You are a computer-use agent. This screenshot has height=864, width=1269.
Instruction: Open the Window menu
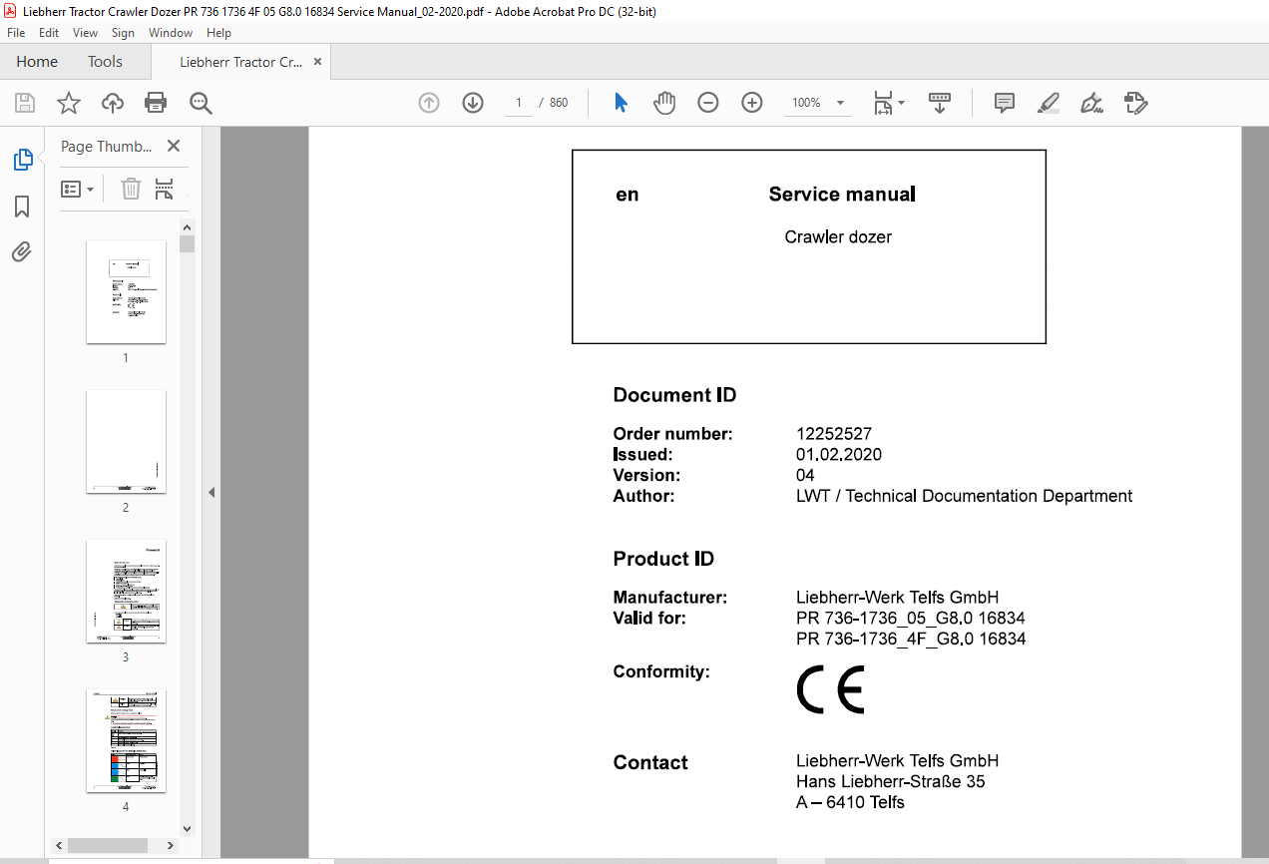[x=171, y=33]
